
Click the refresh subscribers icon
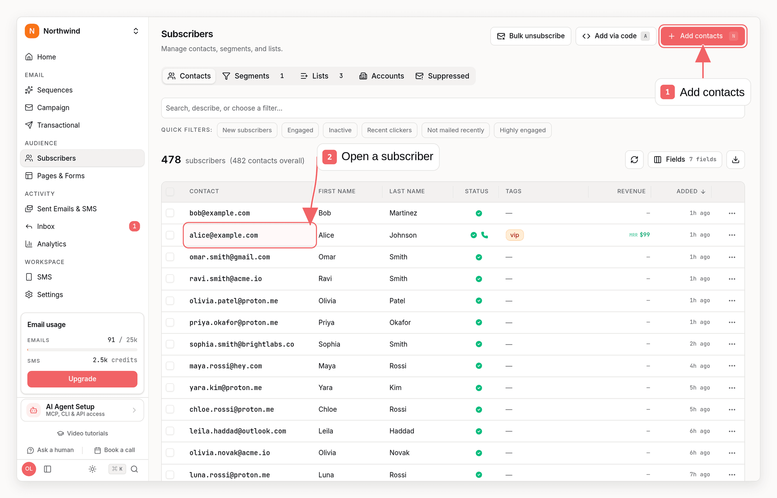click(x=634, y=160)
